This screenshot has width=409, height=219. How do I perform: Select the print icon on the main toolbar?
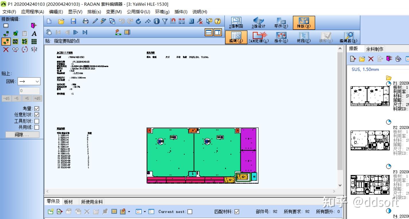pyautogui.click(x=86, y=21)
